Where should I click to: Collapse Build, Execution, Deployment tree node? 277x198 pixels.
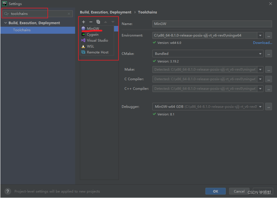coord(6,23)
